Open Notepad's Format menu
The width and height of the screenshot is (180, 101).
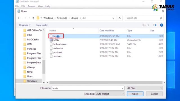click(x=31, y=6)
